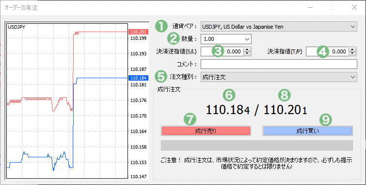Click the 110.176 axis label on chart
This screenshot has width=366, height=185.
pos(139,101)
